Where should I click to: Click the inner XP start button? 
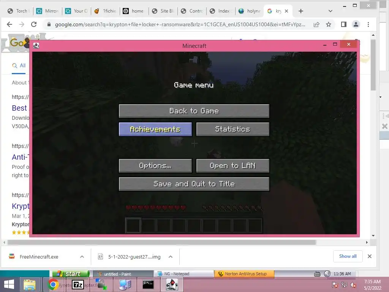71,274
